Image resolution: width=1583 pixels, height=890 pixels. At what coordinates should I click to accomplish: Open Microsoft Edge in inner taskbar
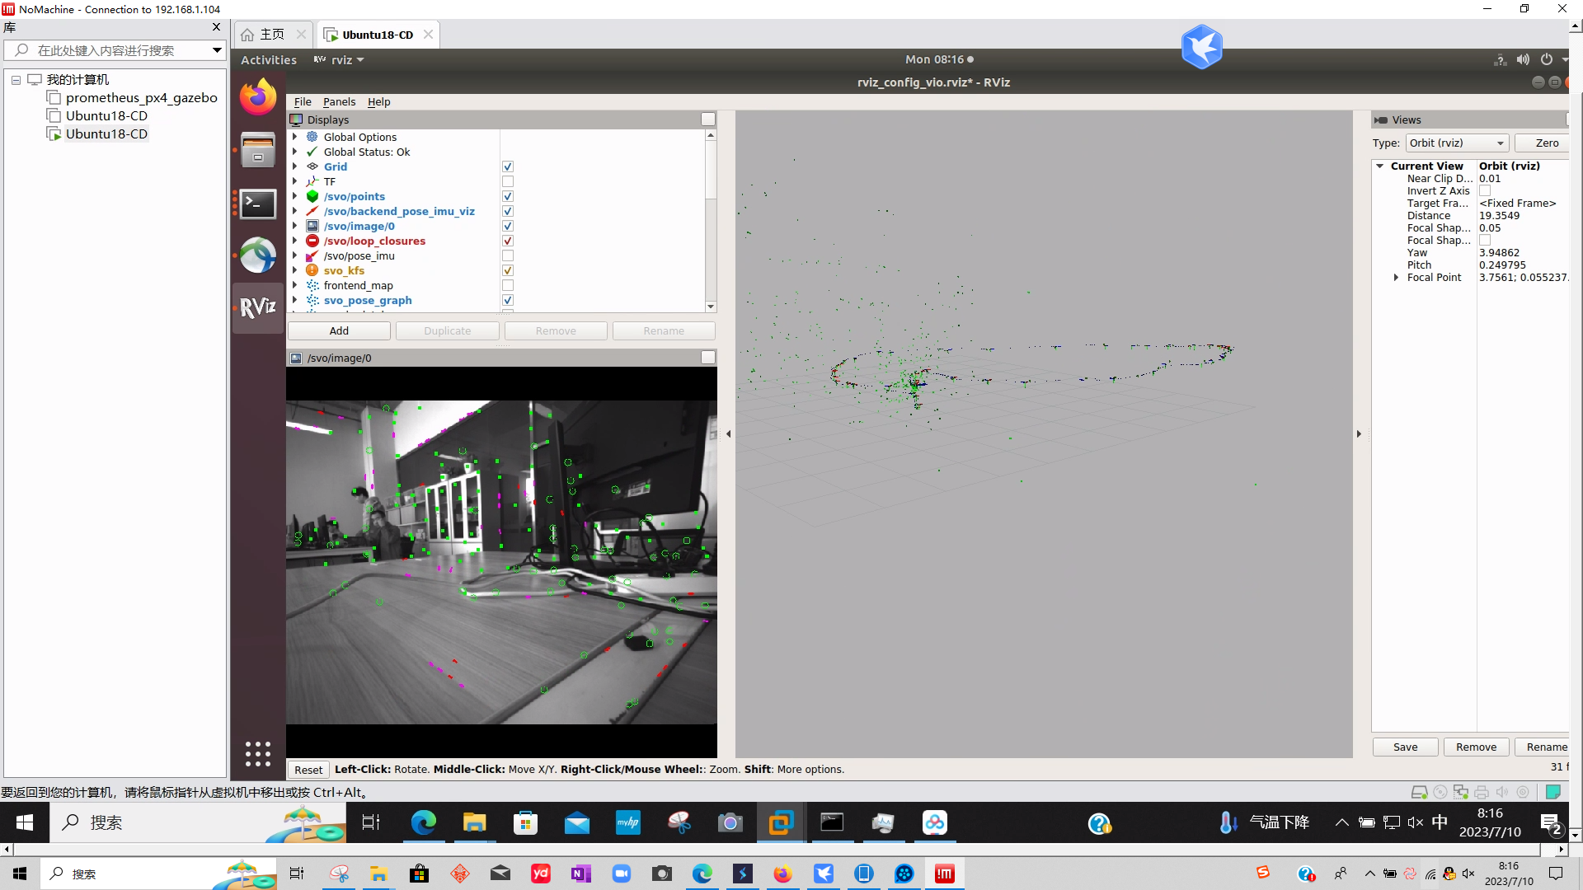coord(423,822)
